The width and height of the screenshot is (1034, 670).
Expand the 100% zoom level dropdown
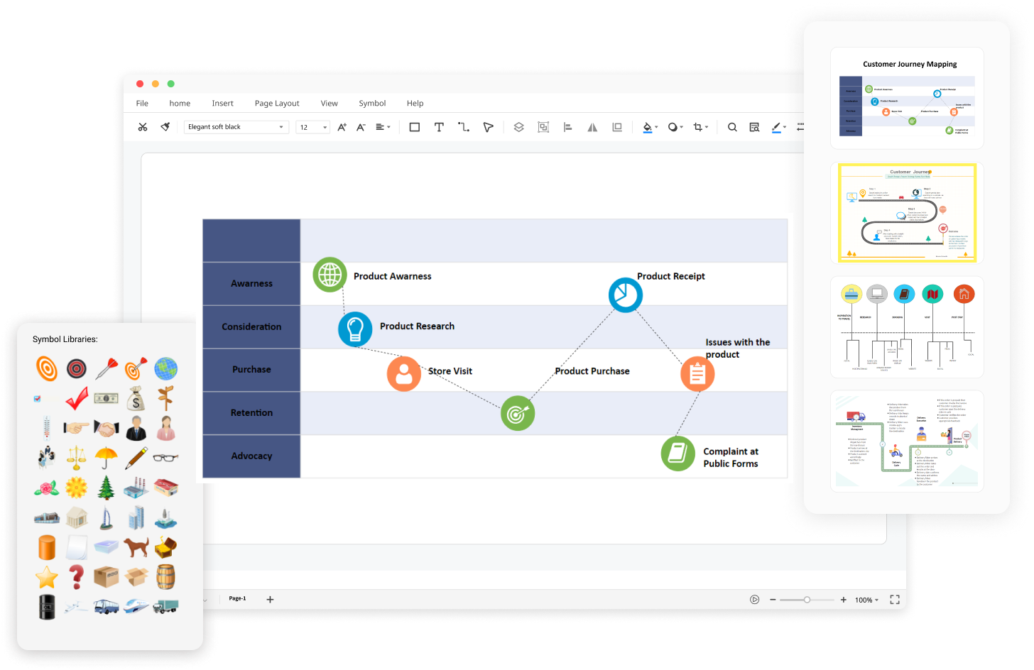[x=866, y=600]
